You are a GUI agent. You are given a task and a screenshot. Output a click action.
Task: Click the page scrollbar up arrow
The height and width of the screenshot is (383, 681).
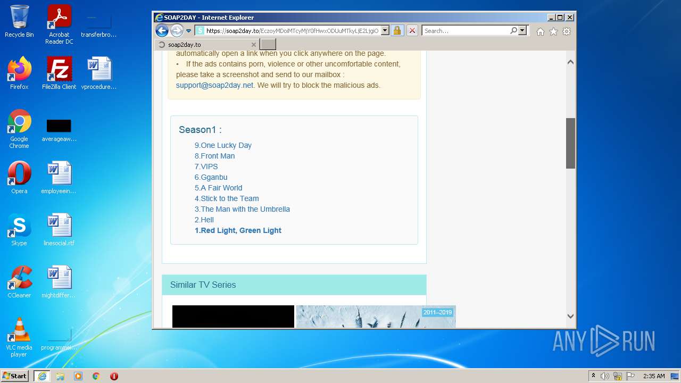click(570, 62)
